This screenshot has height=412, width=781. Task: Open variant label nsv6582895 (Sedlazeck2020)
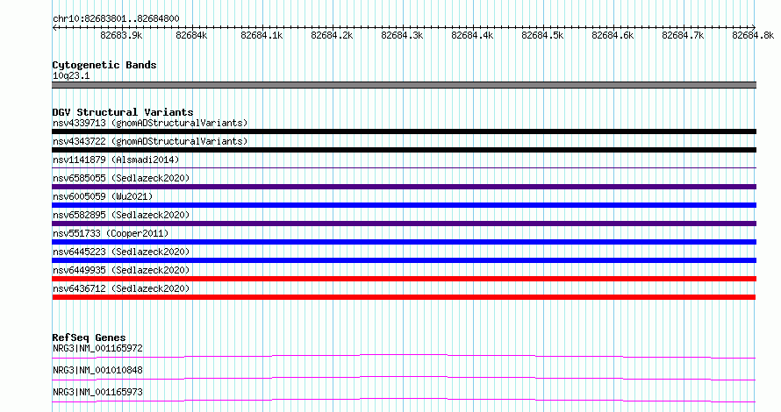tap(121, 215)
